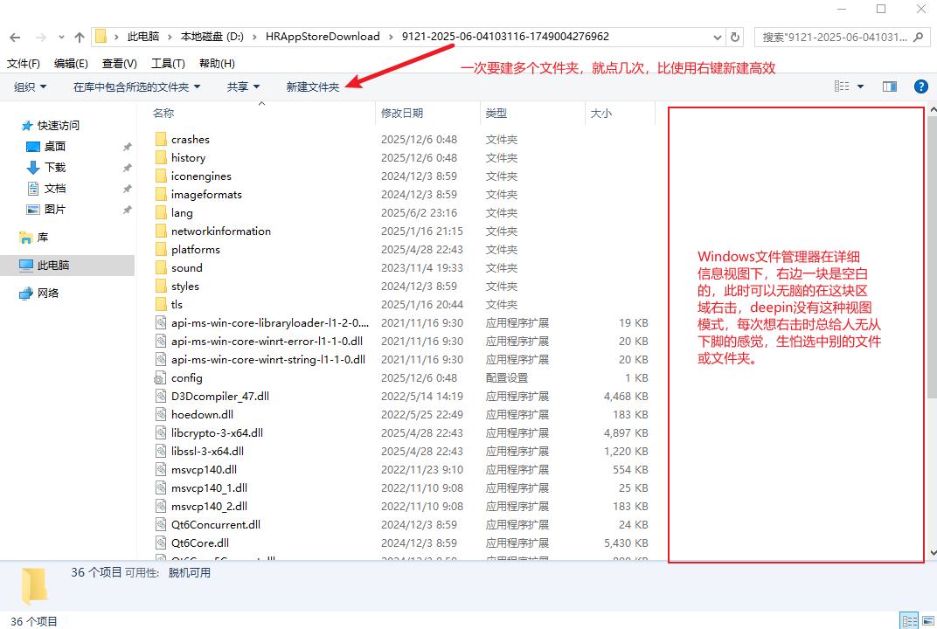Open the File (文件) menu
937x629 pixels.
(x=24, y=63)
